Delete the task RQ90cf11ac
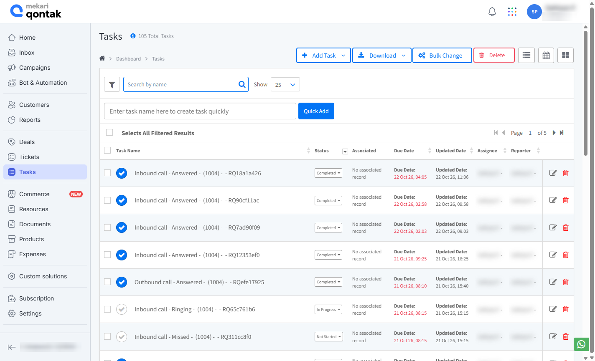 click(x=566, y=200)
